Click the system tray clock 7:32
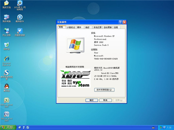The width and height of the screenshot is (174, 130). 169,128
